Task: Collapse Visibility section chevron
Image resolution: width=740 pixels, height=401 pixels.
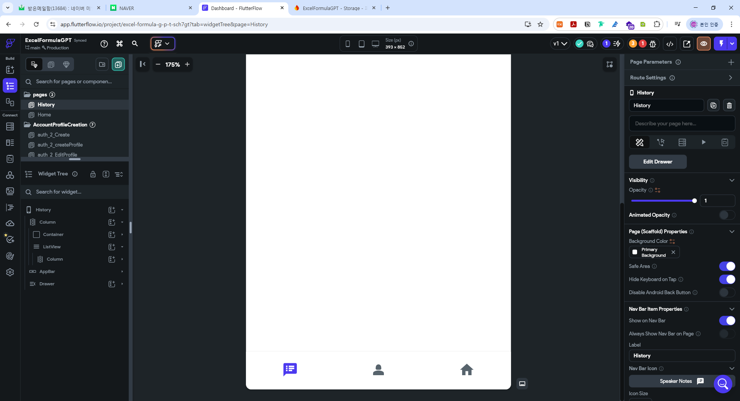Action: (732, 180)
